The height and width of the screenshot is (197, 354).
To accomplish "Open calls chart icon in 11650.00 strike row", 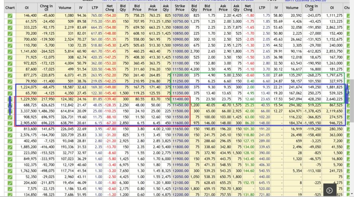I will (10, 129).
